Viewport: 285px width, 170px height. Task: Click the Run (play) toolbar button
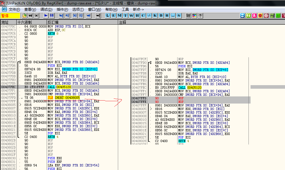pyautogui.click(x=46, y=16)
